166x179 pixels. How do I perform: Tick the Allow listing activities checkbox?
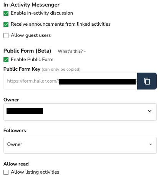[6, 172]
